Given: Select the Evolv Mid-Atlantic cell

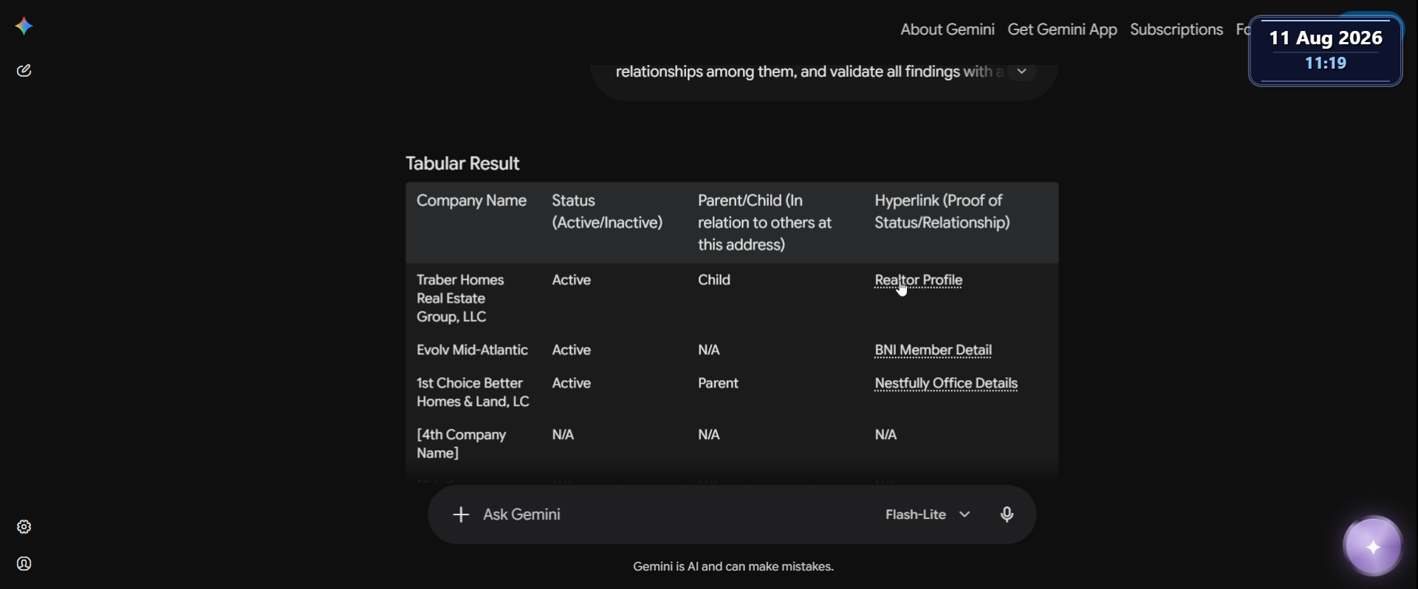Looking at the screenshot, I should click(472, 350).
